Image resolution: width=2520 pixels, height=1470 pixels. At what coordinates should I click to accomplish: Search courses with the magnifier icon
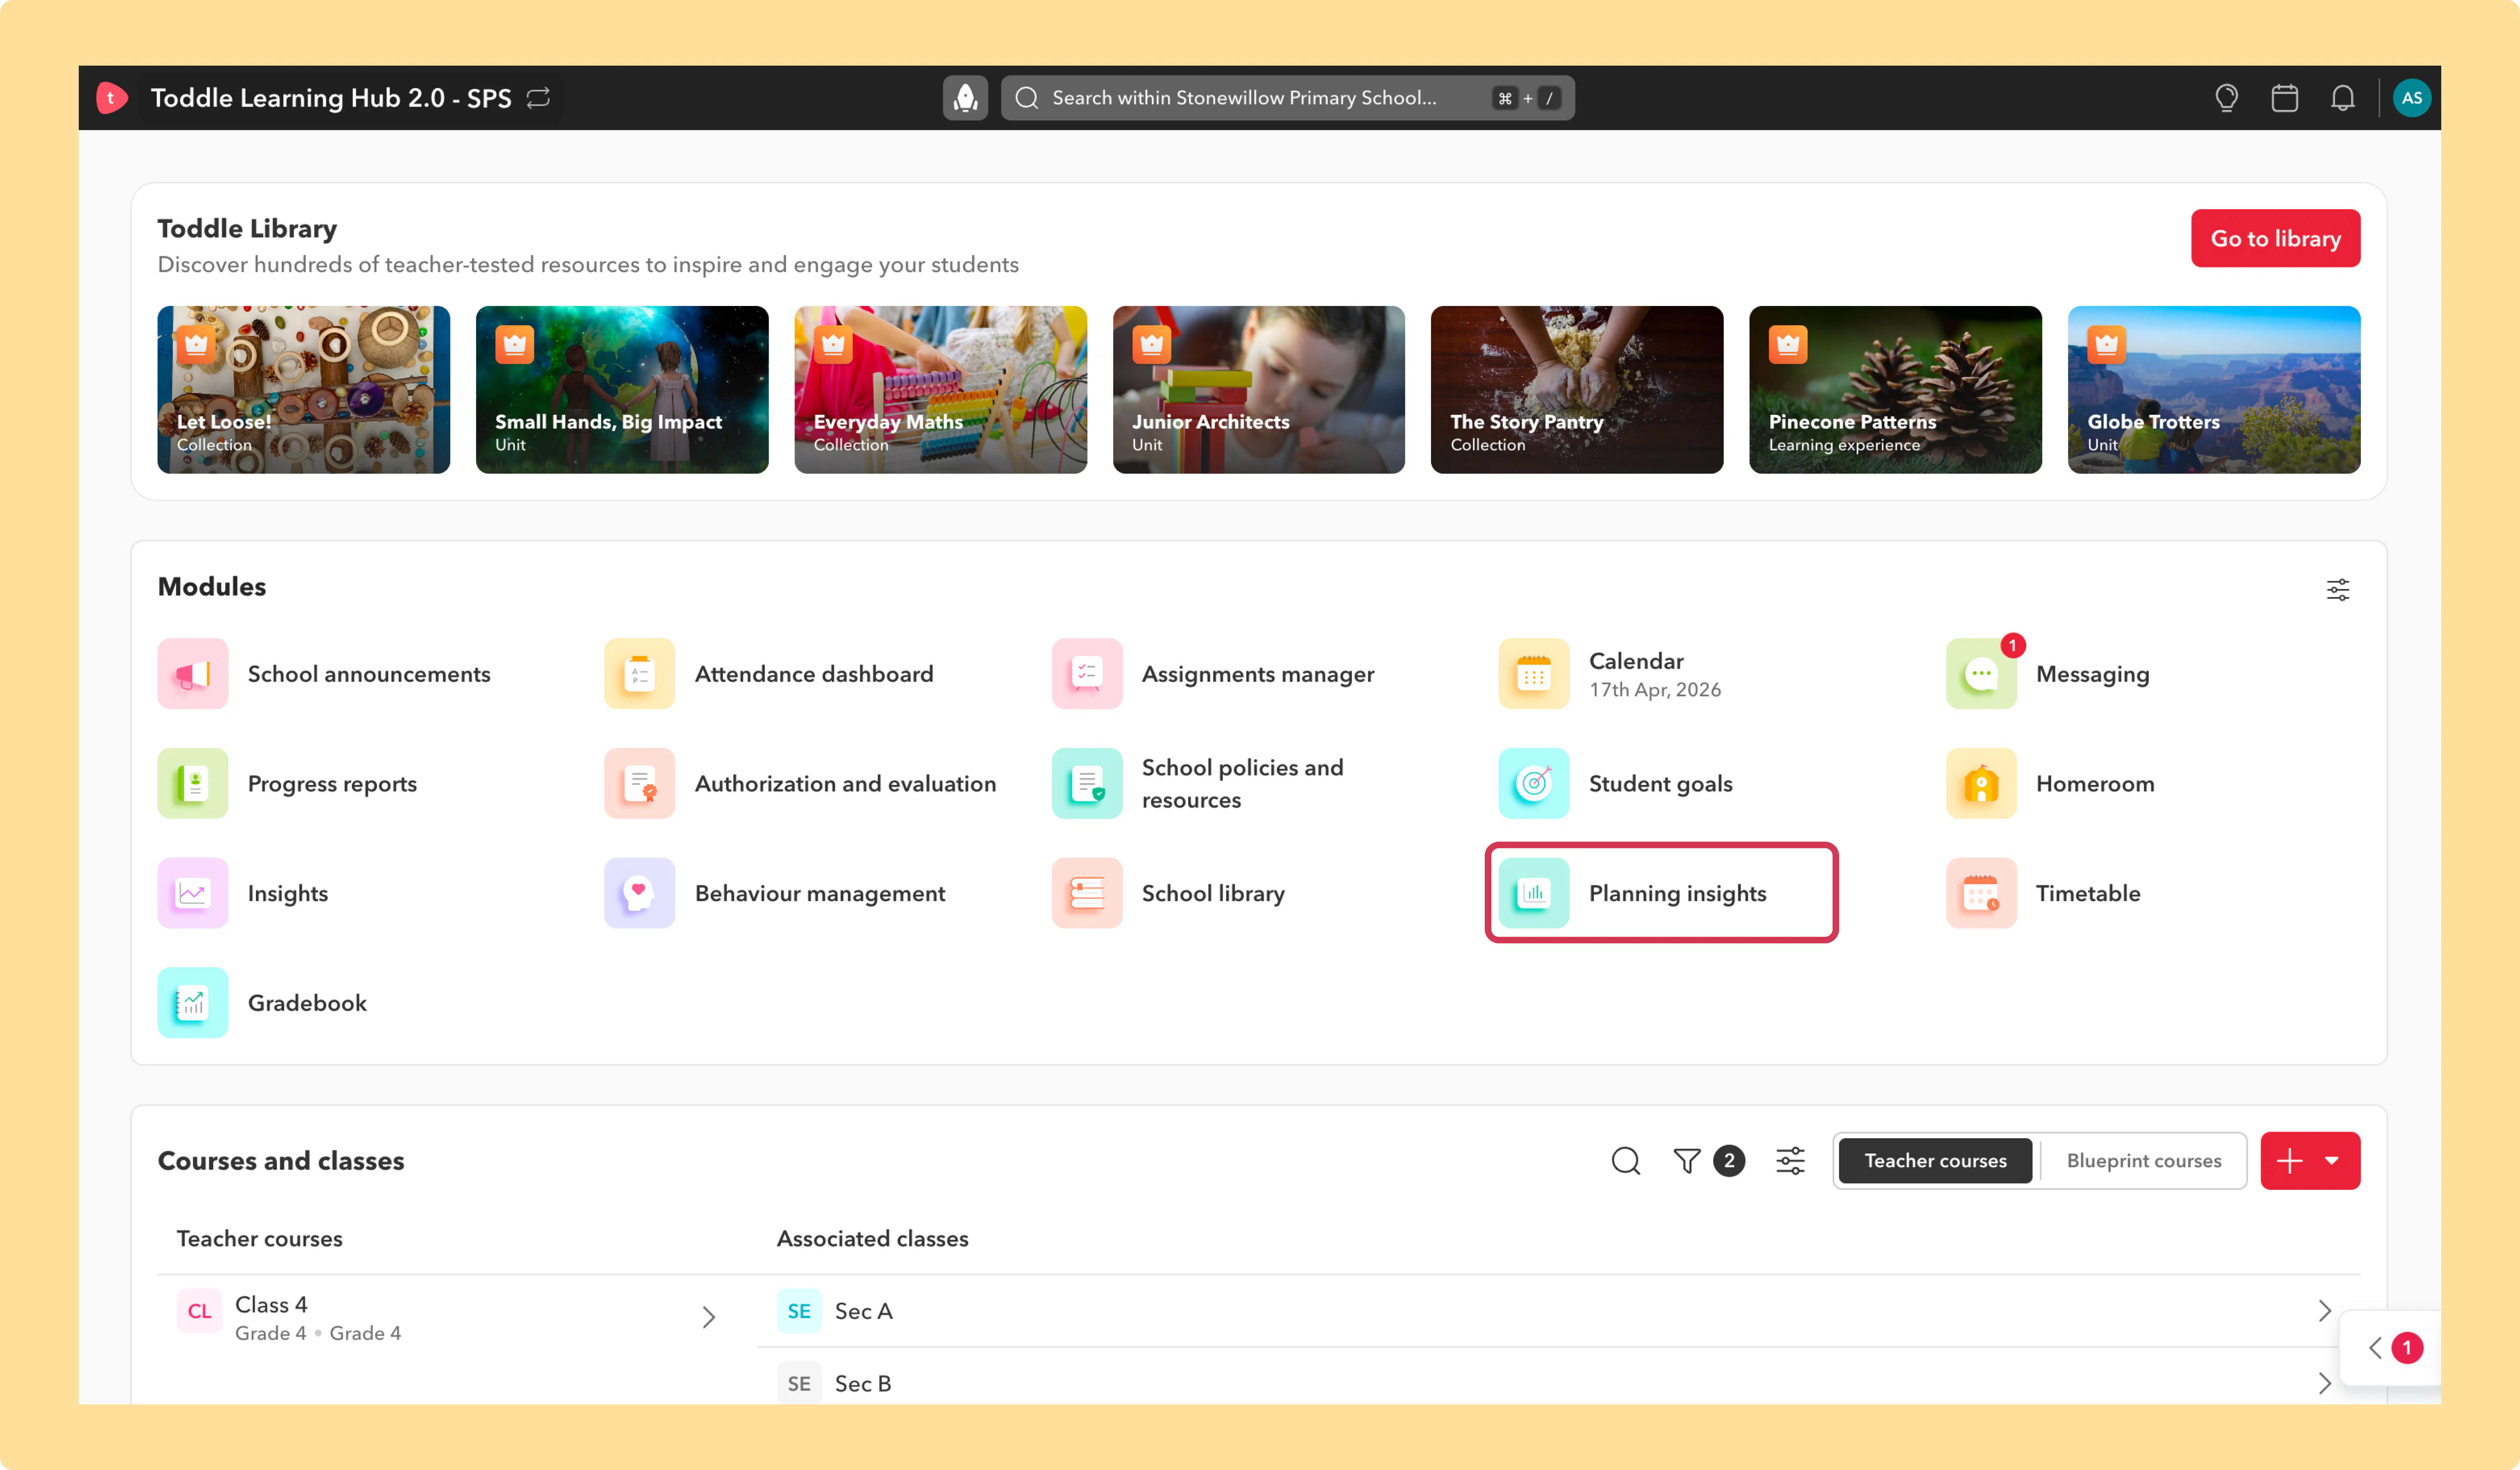point(1626,1161)
